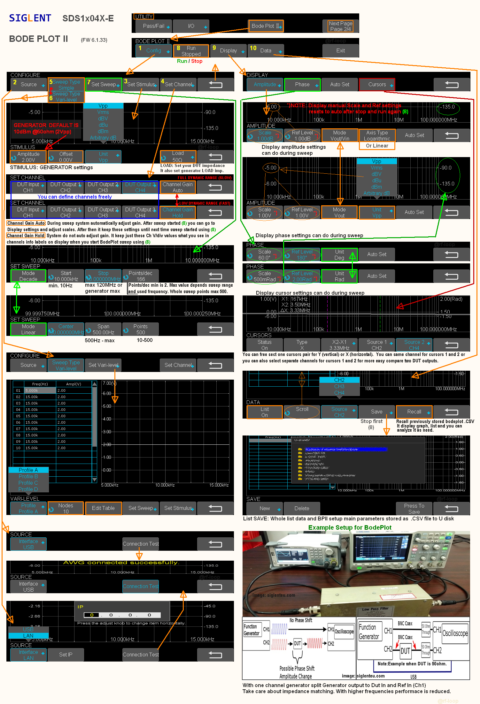
Task: Select LAN in the interface list
Action: [28, 636]
